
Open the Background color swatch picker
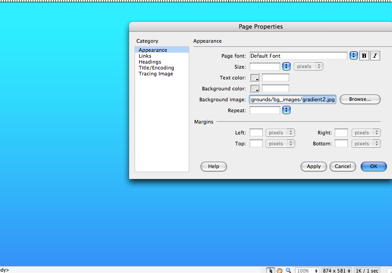(254, 89)
